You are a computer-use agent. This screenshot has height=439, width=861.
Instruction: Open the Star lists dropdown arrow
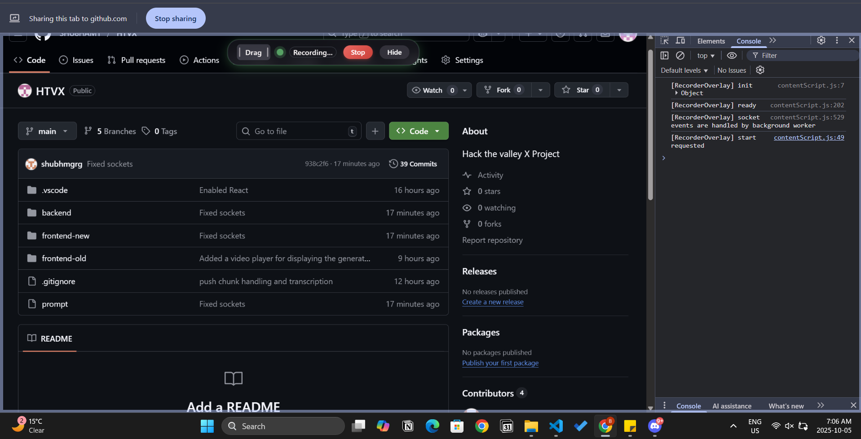[619, 90]
